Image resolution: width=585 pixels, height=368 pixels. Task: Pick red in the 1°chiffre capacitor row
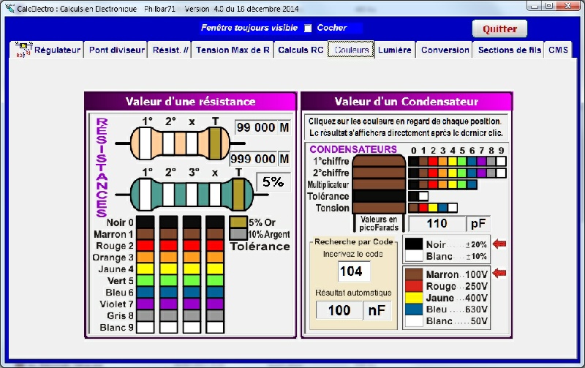[432, 162]
